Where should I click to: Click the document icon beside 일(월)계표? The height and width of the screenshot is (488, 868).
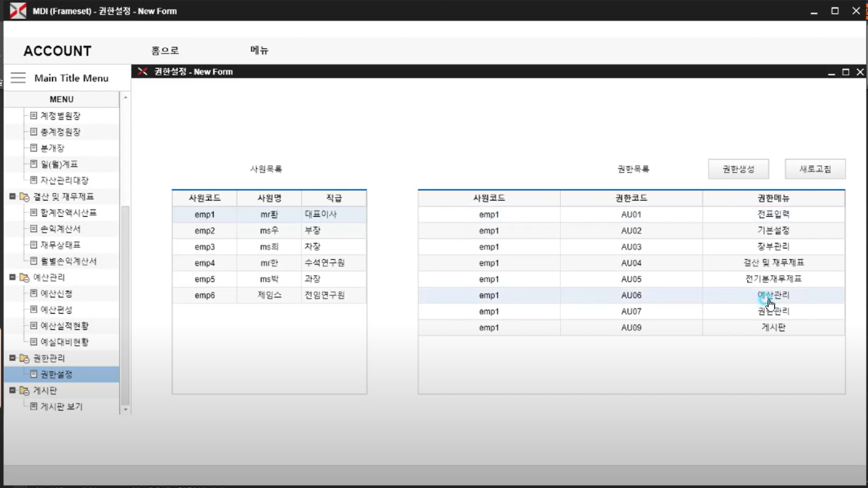34,164
